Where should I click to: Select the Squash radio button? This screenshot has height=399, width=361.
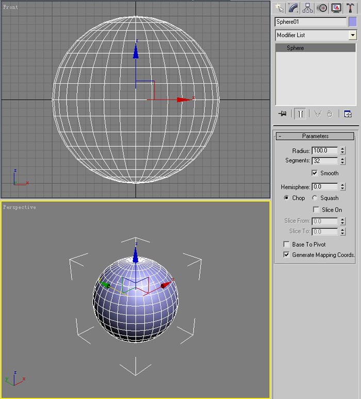[x=315, y=198]
